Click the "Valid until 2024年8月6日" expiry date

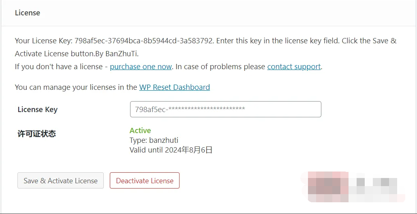point(171,150)
